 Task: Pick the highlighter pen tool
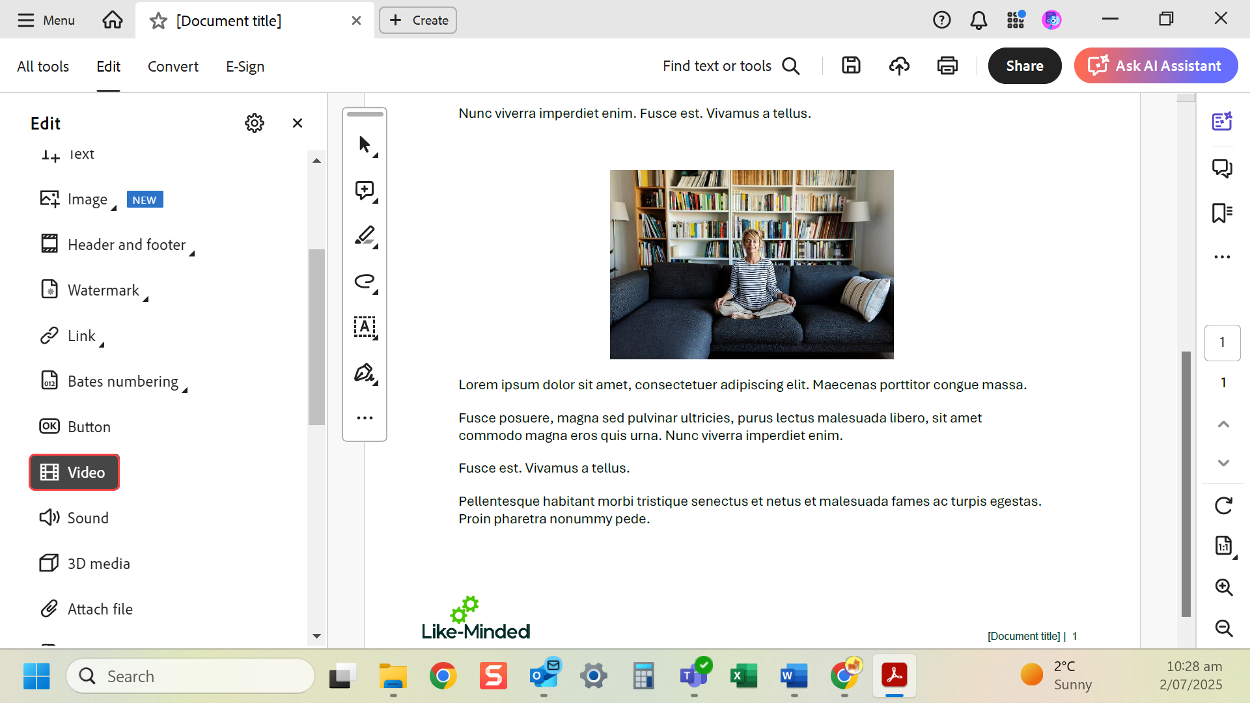(365, 236)
